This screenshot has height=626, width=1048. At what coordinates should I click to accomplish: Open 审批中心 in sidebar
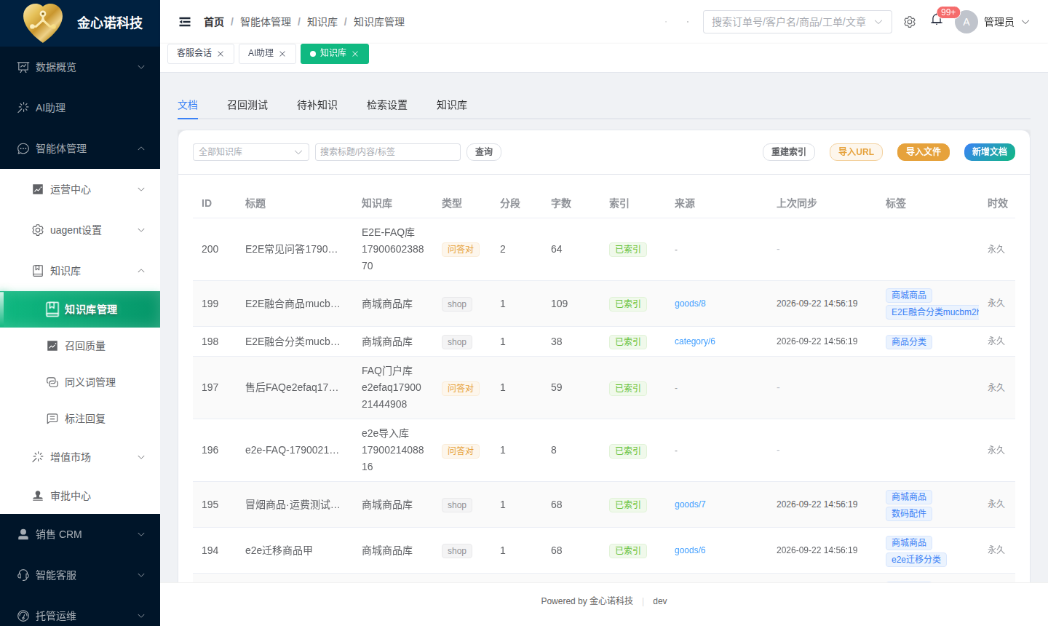80,496
